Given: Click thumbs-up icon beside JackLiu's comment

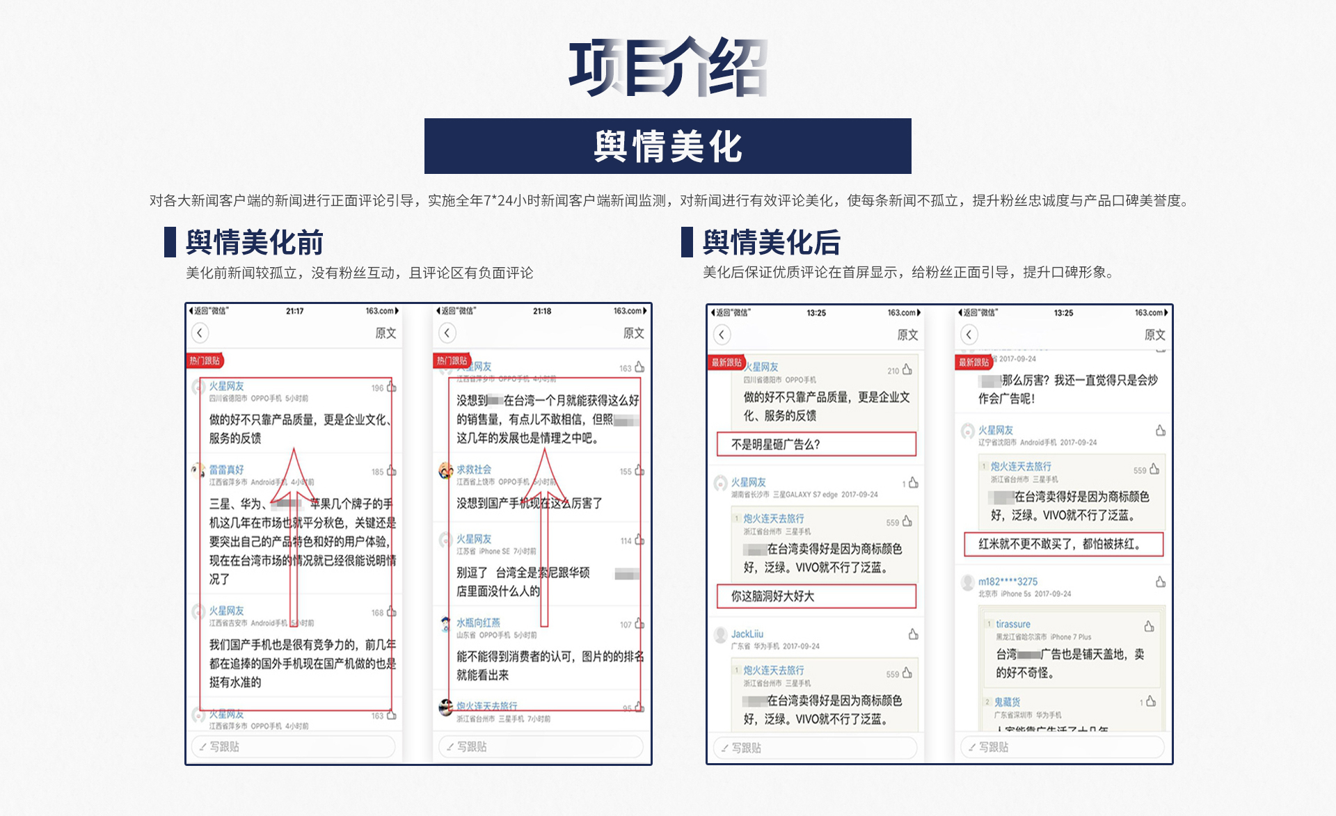Looking at the screenshot, I should 913,634.
